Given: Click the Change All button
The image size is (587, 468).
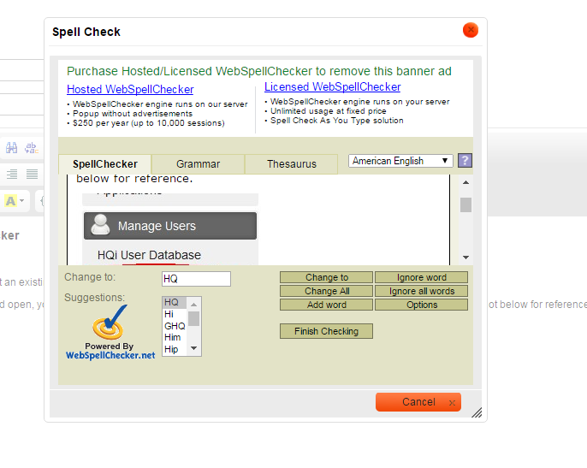Looking at the screenshot, I should coord(327,291).
